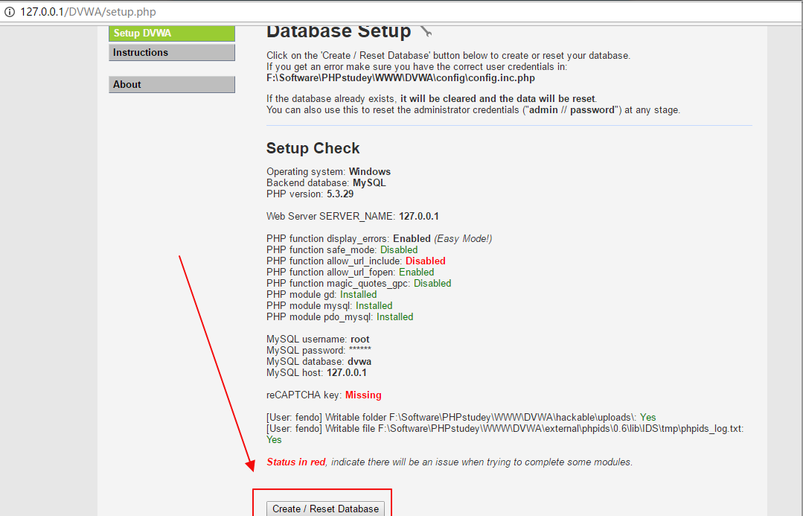Open the Setup DVWA menu item
Image resolution: width=803 pixels, height=516 pixels.
pyautogui.click(x=172, y=34)
